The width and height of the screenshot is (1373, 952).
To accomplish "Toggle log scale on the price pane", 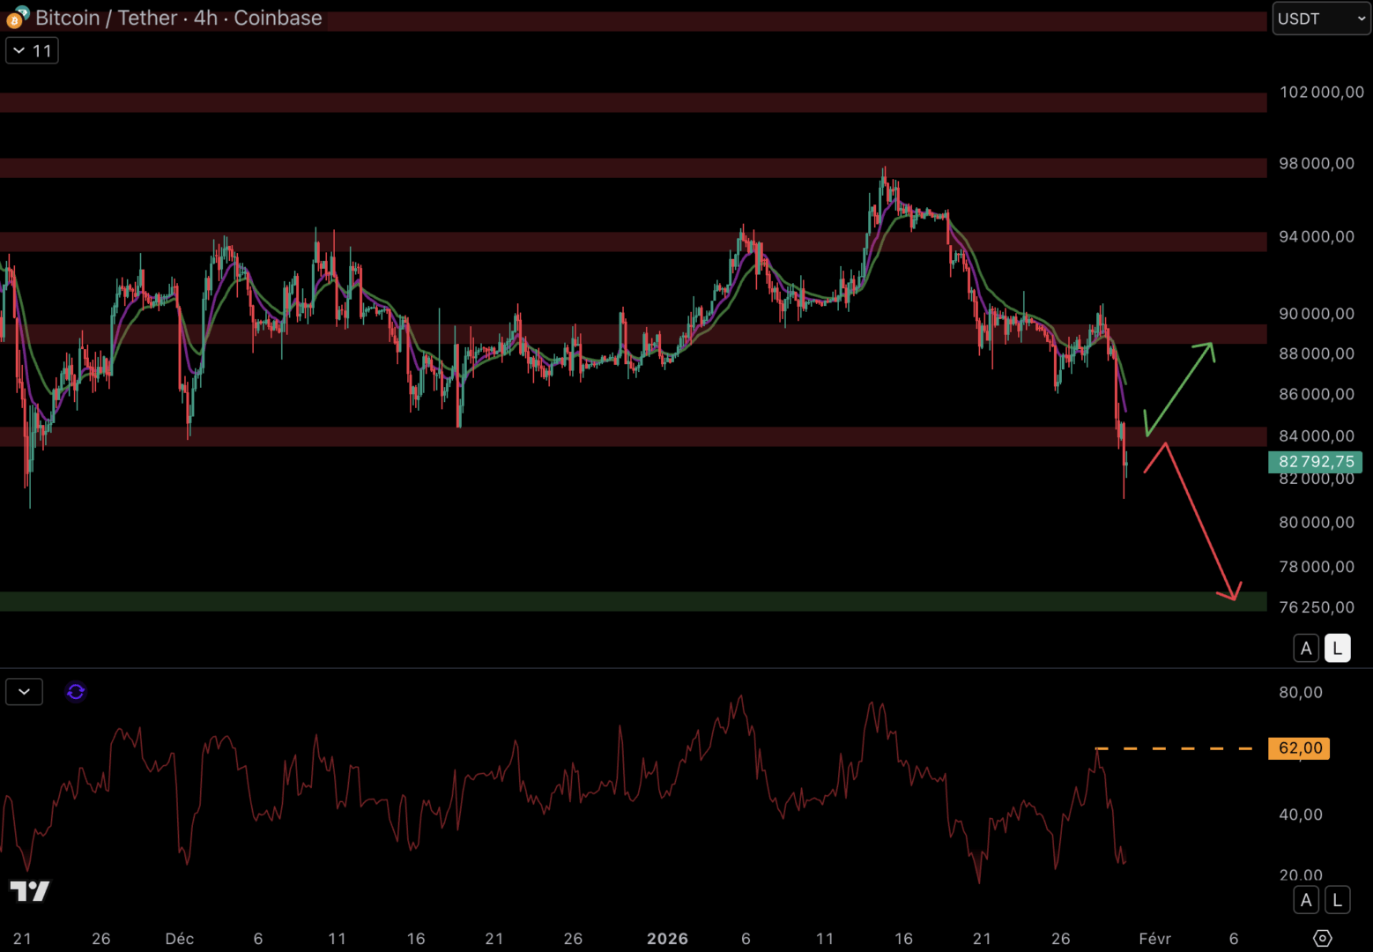I will pos(1337,649).
